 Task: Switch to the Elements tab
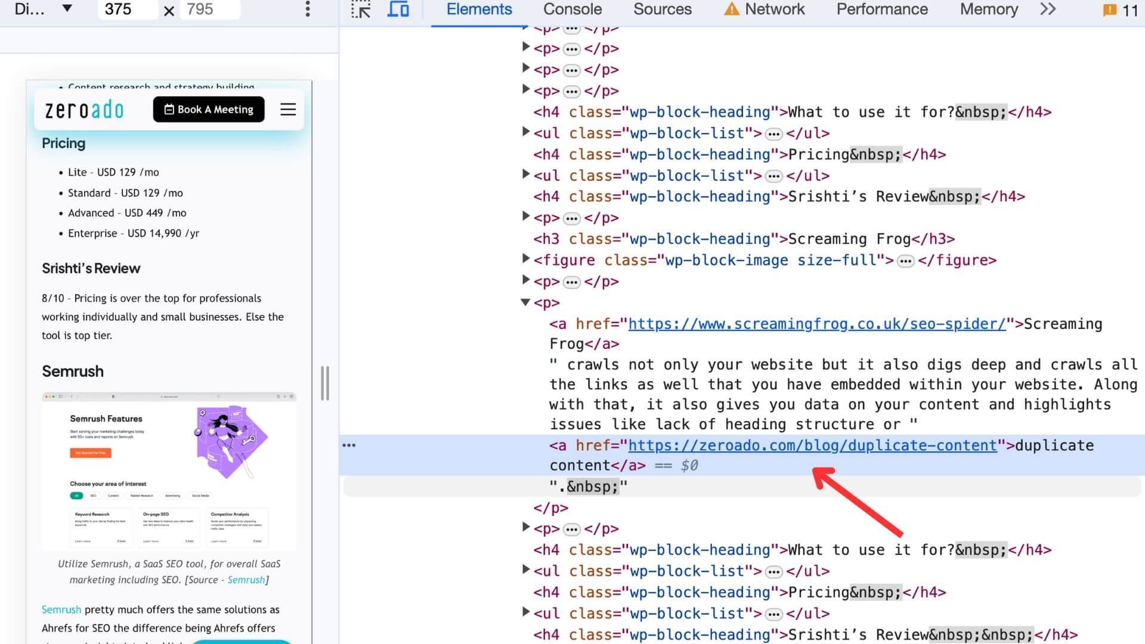pyautogui.click(x=479, y=10)
